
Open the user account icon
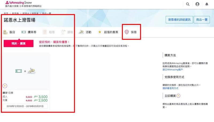click(197, 4)
